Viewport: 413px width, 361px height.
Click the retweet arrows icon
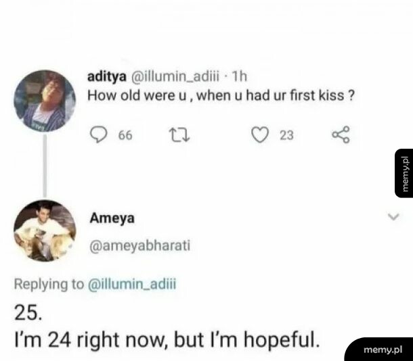coord(179,135)
